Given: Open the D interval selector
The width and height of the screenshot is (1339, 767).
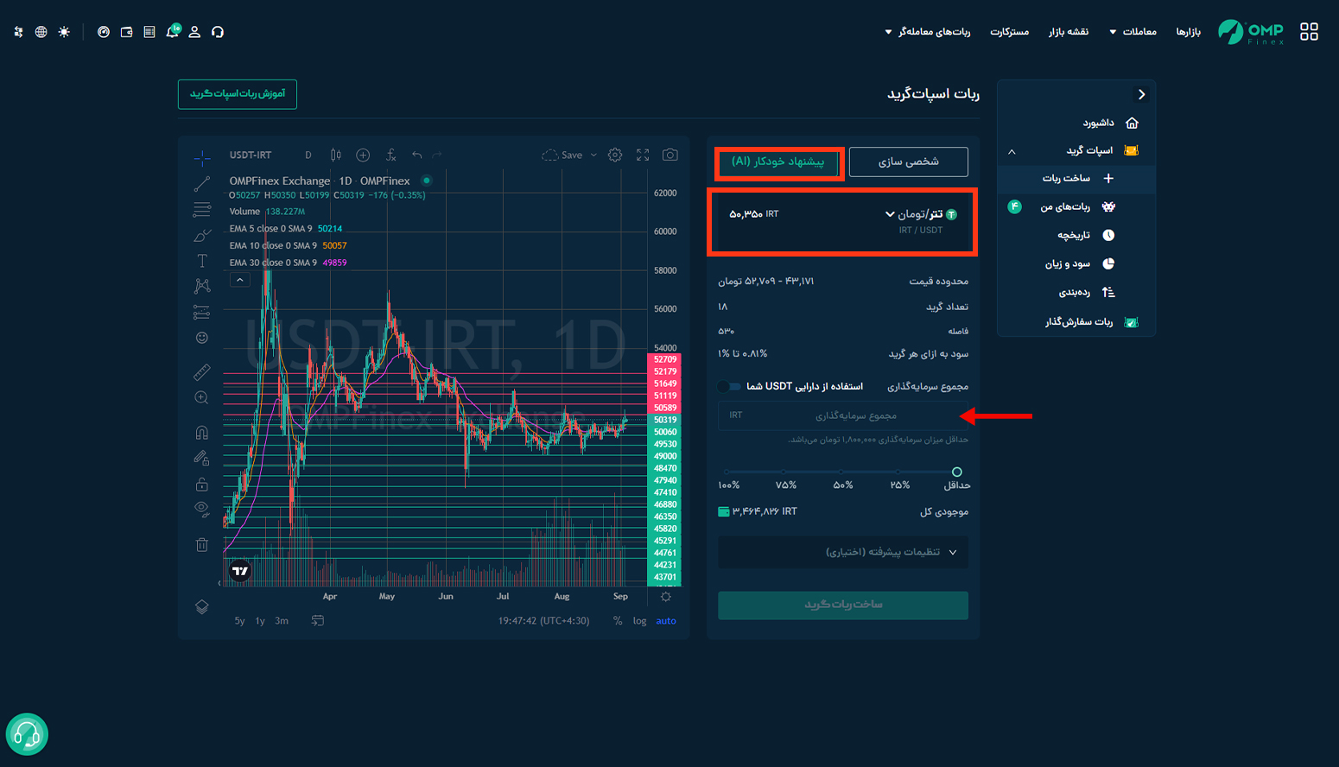Looking at the screenshot, I should pos(308,155).
